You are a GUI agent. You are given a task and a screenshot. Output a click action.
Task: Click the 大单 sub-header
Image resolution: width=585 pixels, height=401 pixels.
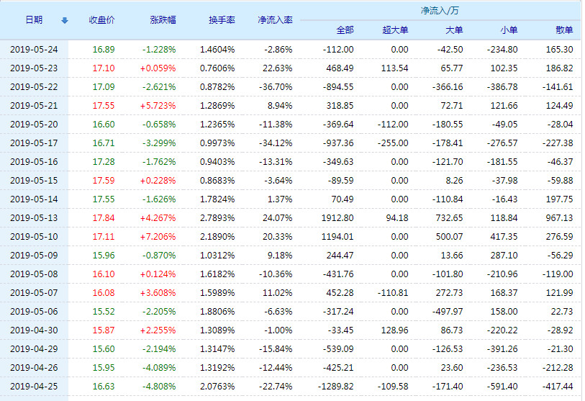(x=454, y=30)
